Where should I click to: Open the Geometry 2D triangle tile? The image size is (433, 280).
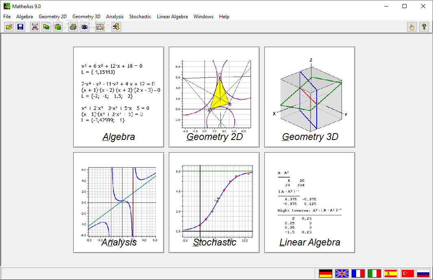(214, 97)
